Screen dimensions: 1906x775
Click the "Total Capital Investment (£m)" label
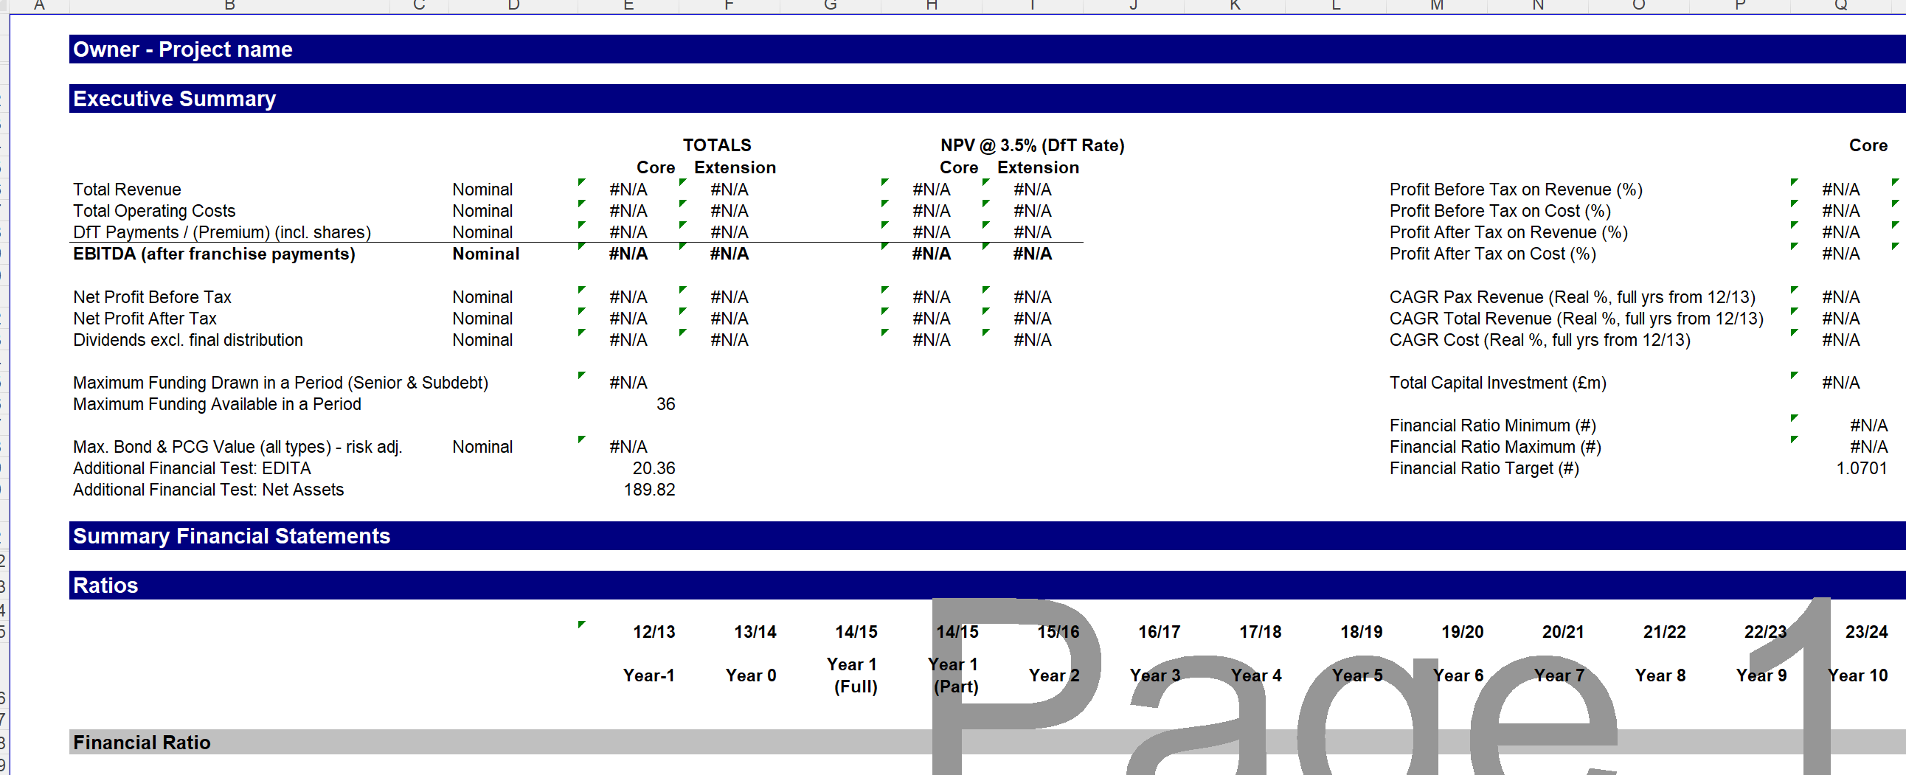tap(1497, 382)
